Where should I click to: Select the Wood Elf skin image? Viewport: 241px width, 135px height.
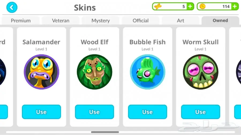tap(95, 72)
